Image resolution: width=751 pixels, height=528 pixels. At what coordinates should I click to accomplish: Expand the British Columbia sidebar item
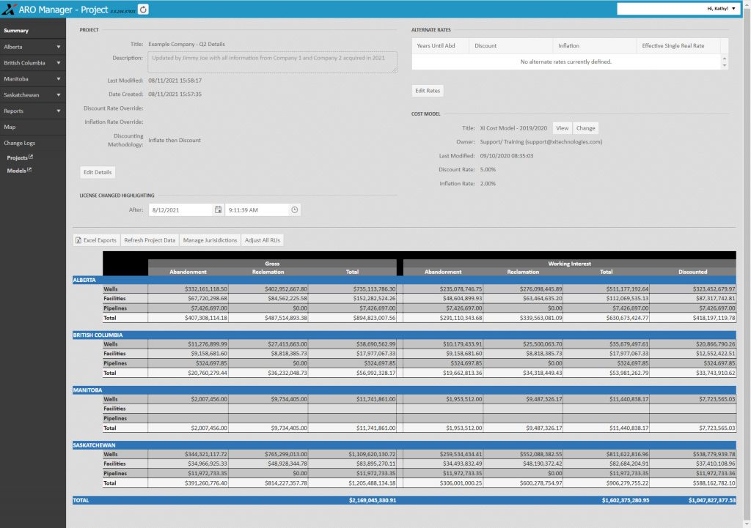tap(32, 63)
